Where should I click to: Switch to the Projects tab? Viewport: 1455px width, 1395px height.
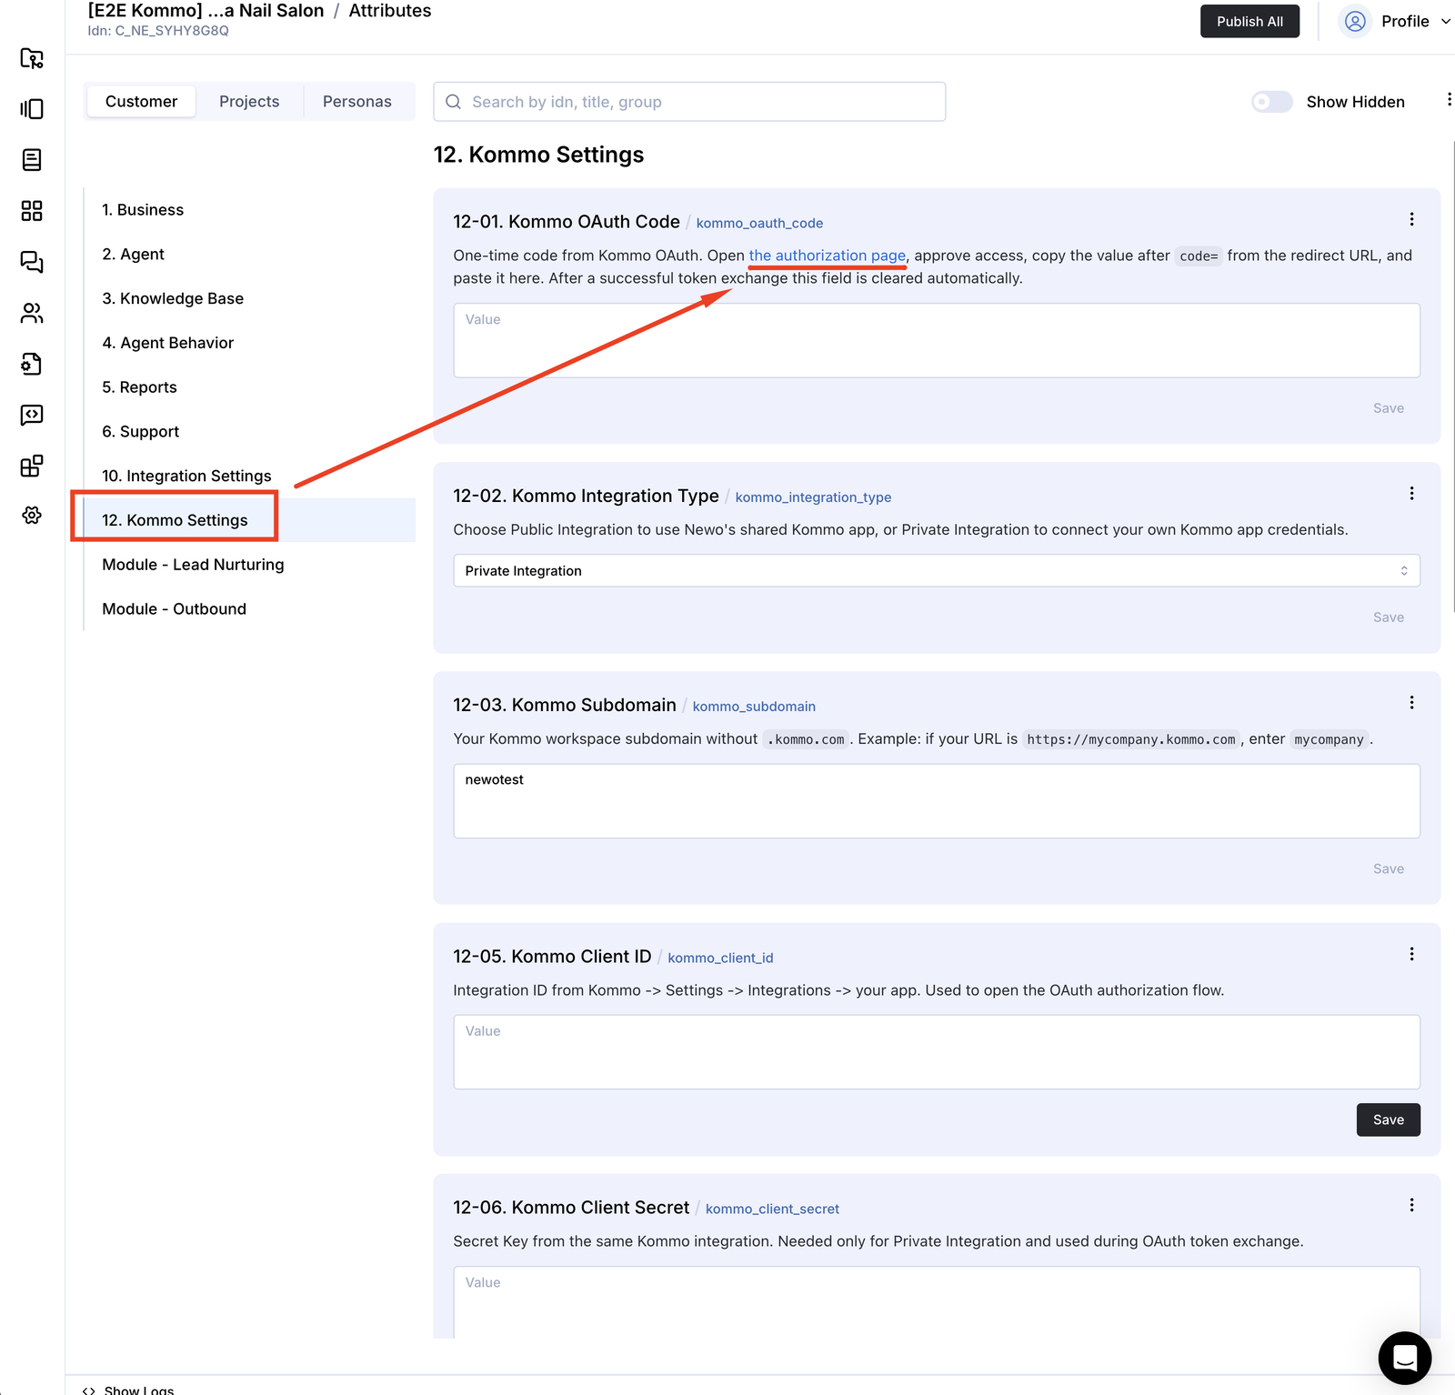click(249, 102)
